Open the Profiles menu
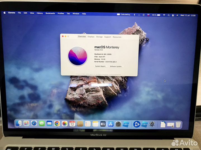This screenshot has width=201, height=150. [x=61, y=13]
